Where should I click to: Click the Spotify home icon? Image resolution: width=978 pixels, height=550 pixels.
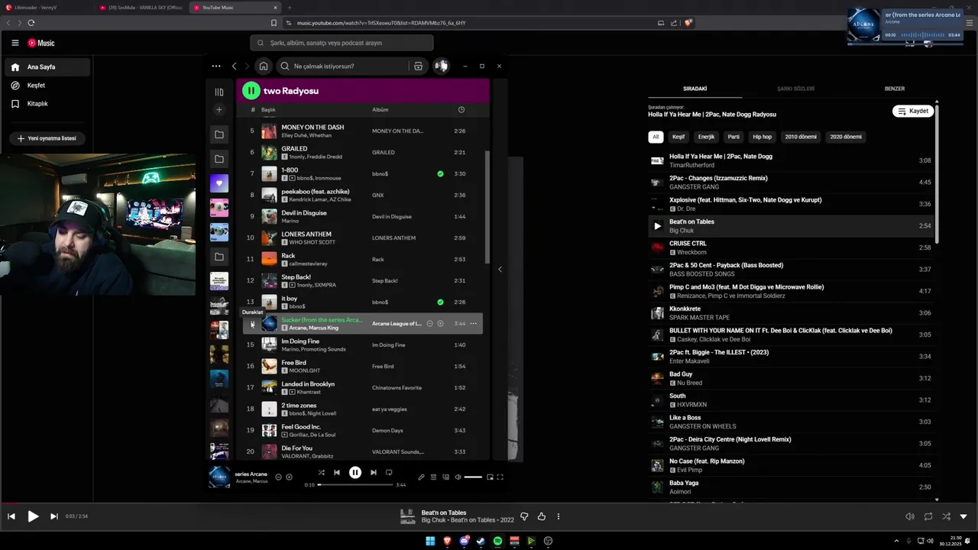click(x=263, y=66)
